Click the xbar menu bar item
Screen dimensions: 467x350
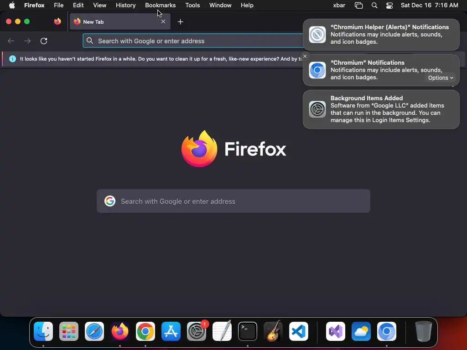(x=339, y=5)
